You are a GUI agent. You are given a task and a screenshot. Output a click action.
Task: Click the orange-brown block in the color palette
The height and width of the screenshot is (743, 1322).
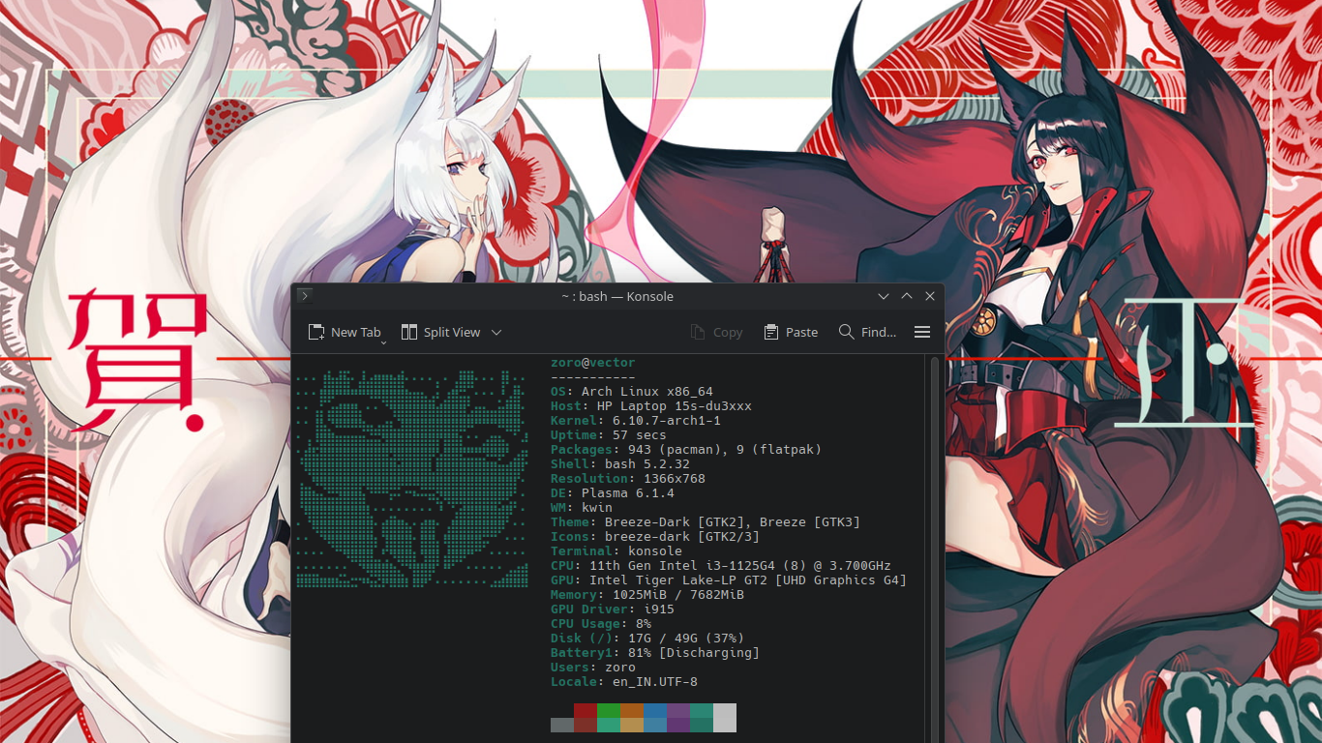pos(632,710)
